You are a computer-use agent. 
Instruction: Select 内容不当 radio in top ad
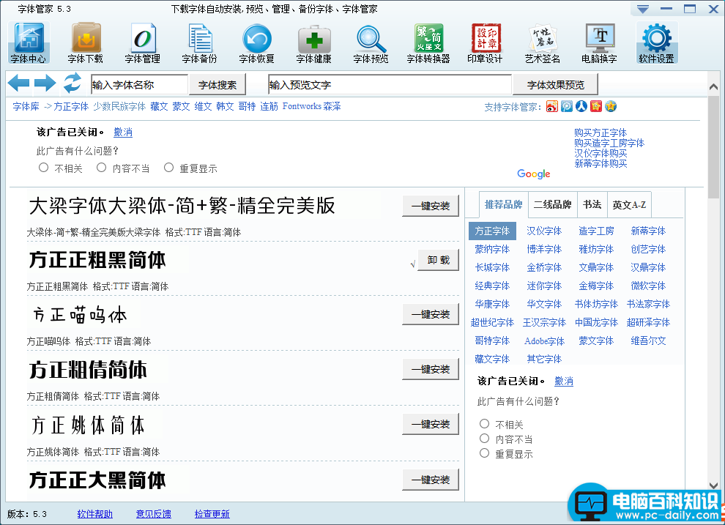click(x=101, y=167)
